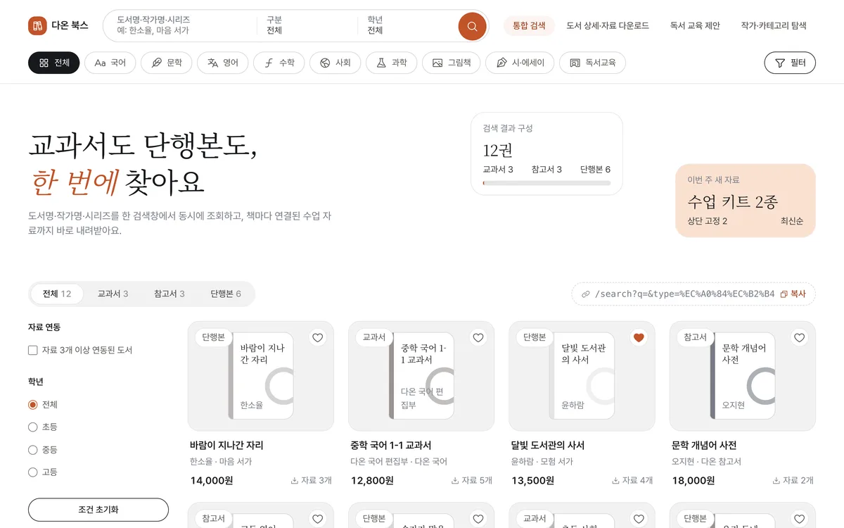The image size is (844, 528).
Task: Click author text 윤하람 · 모험 서가
Action: pos(542,462)
